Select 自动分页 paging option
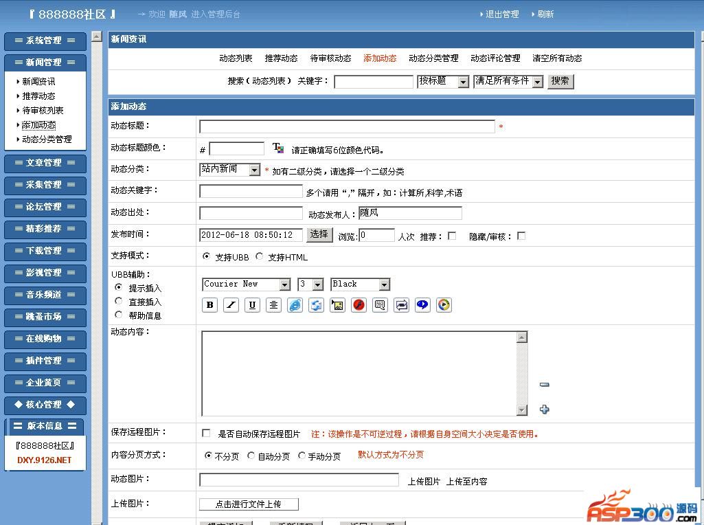The width and height of the screenshot is (704, 525). tap(251, 456)
